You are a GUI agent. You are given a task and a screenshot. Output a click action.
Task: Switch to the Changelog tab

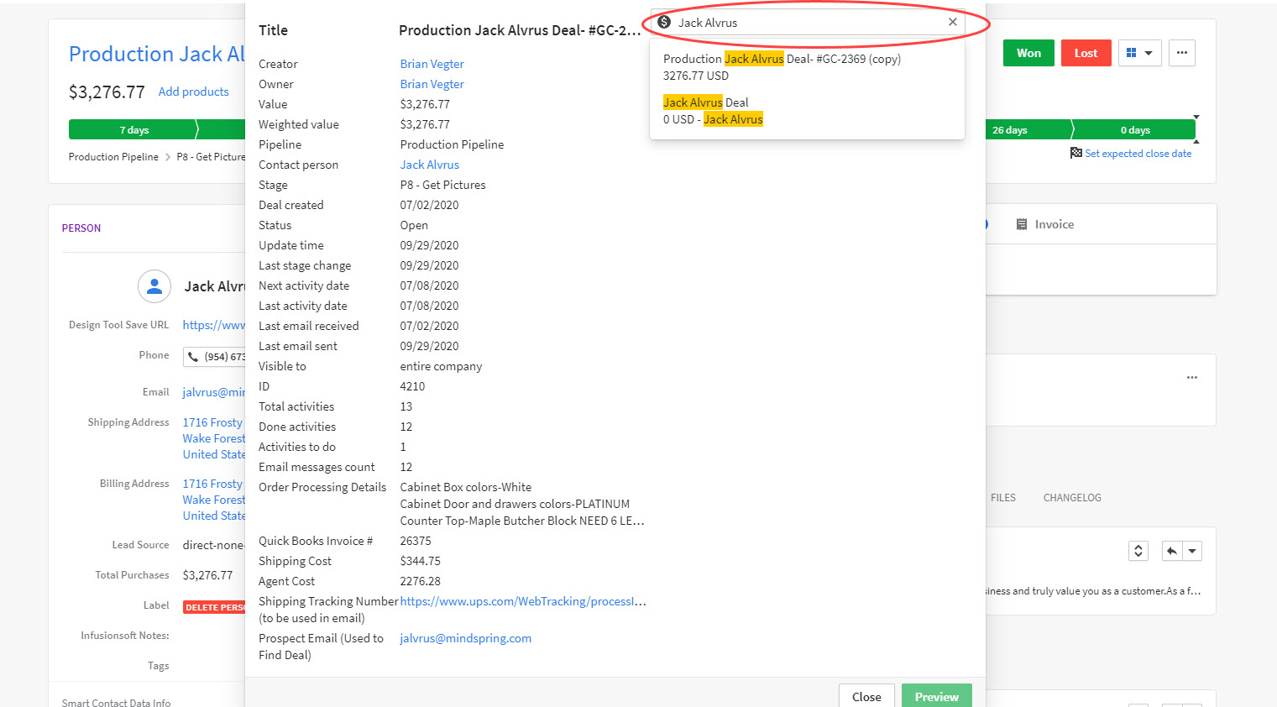pyautogui.click(x=1071, y=498)
